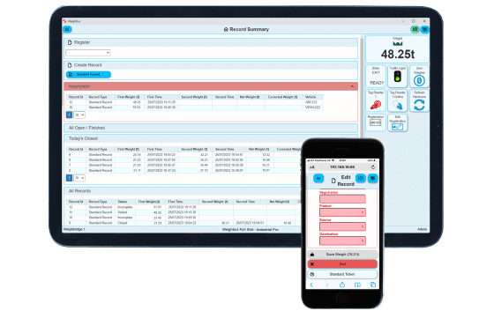The image size is (494, 333).
Task: Tap the Safari back arrow on phone
Action: tap(311, 285)
